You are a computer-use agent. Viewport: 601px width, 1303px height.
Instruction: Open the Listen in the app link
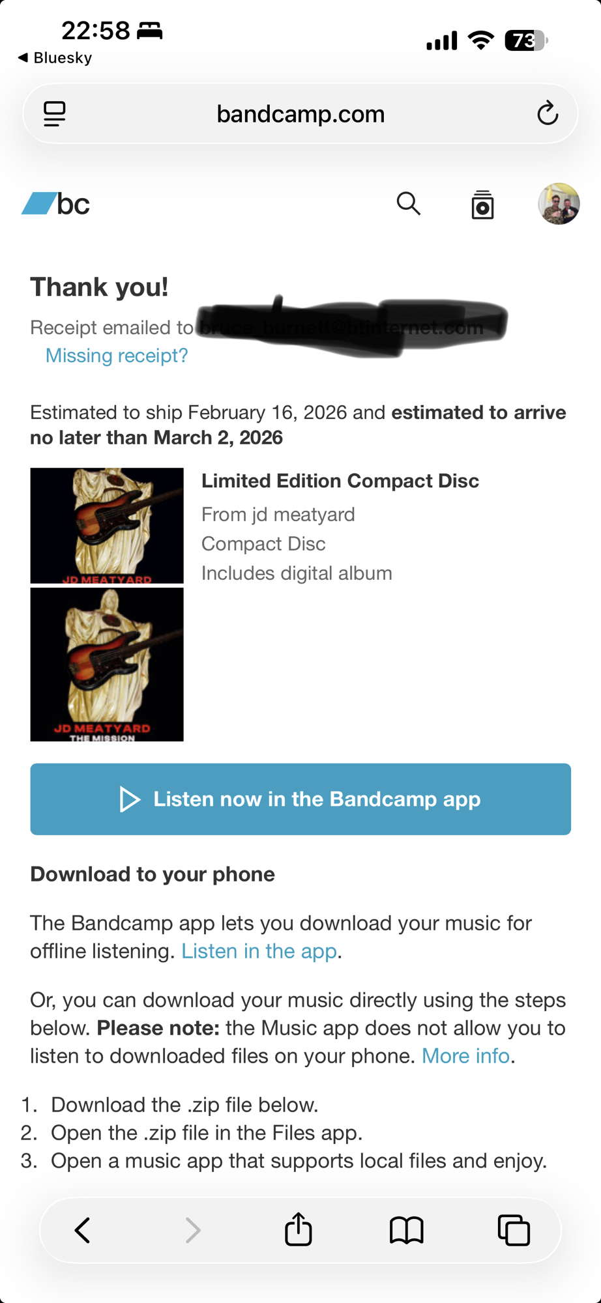point(259,951)
